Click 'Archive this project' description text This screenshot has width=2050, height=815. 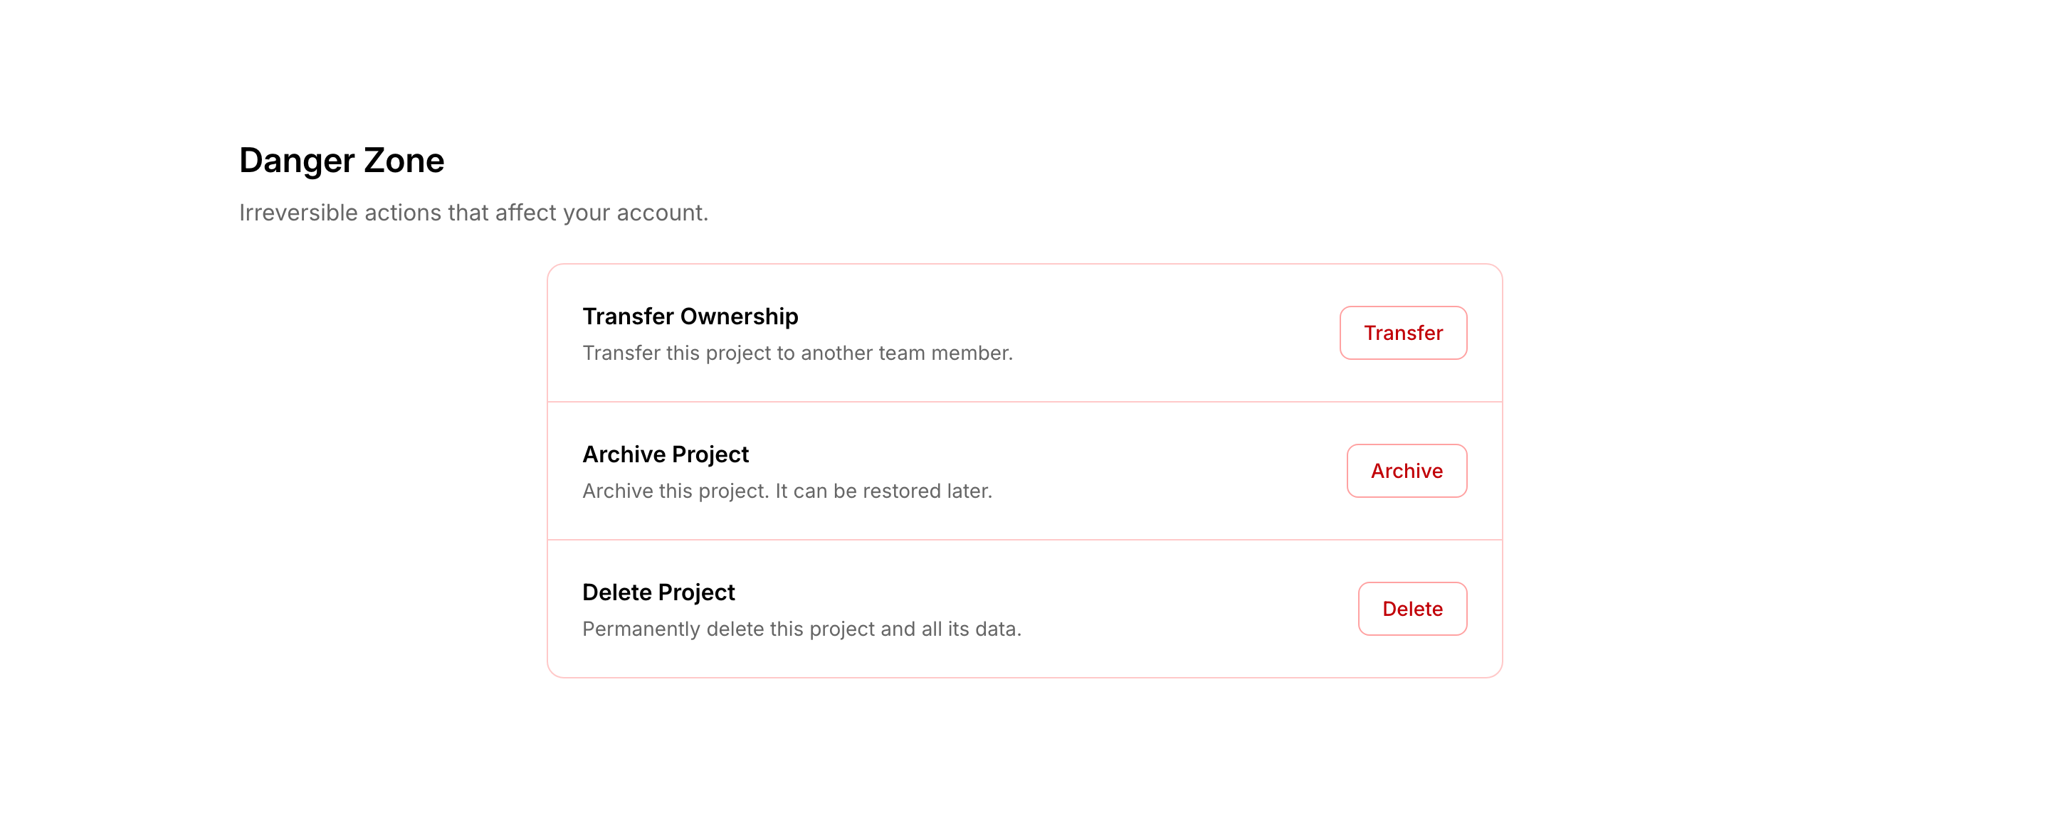coord(676,491)
